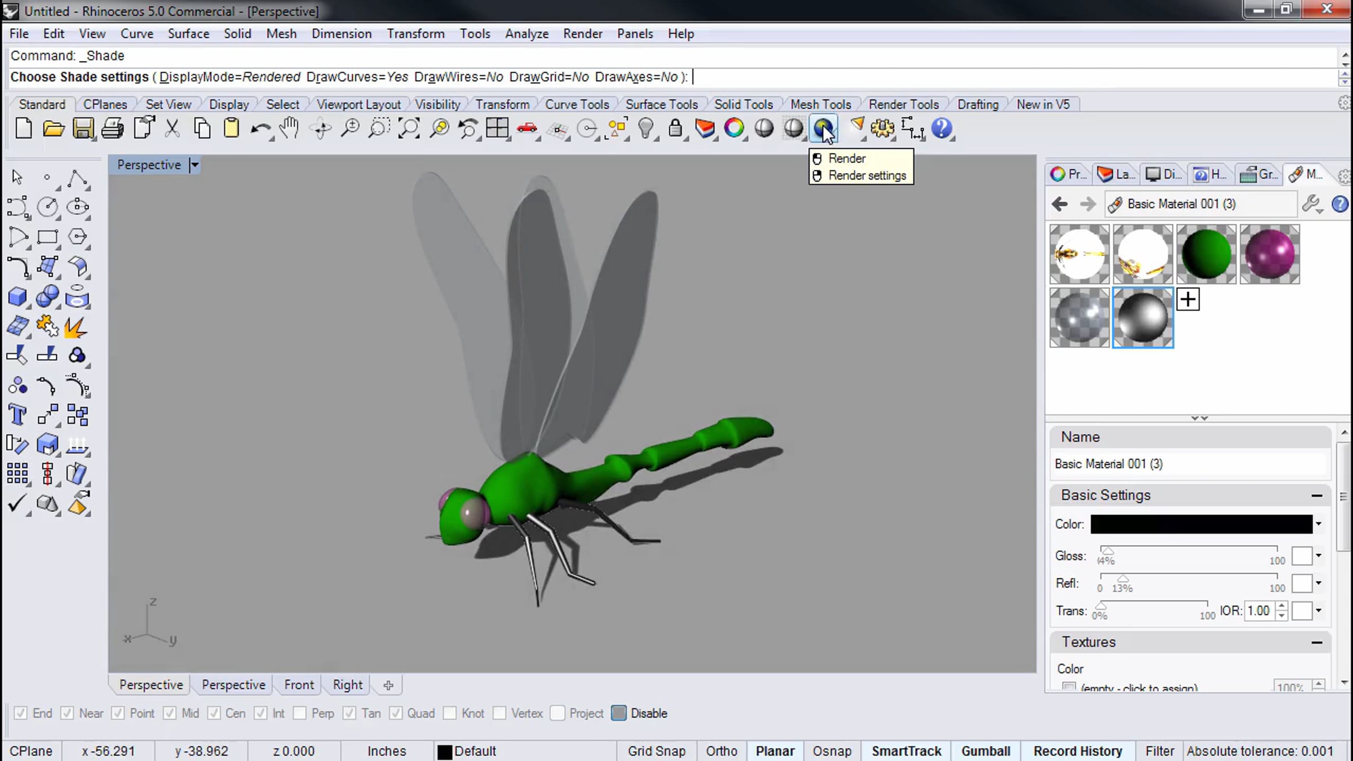The height and width of the screenshot is (761, 1353).
Task: Toggle Record History in status bar
Action: 1078,751
